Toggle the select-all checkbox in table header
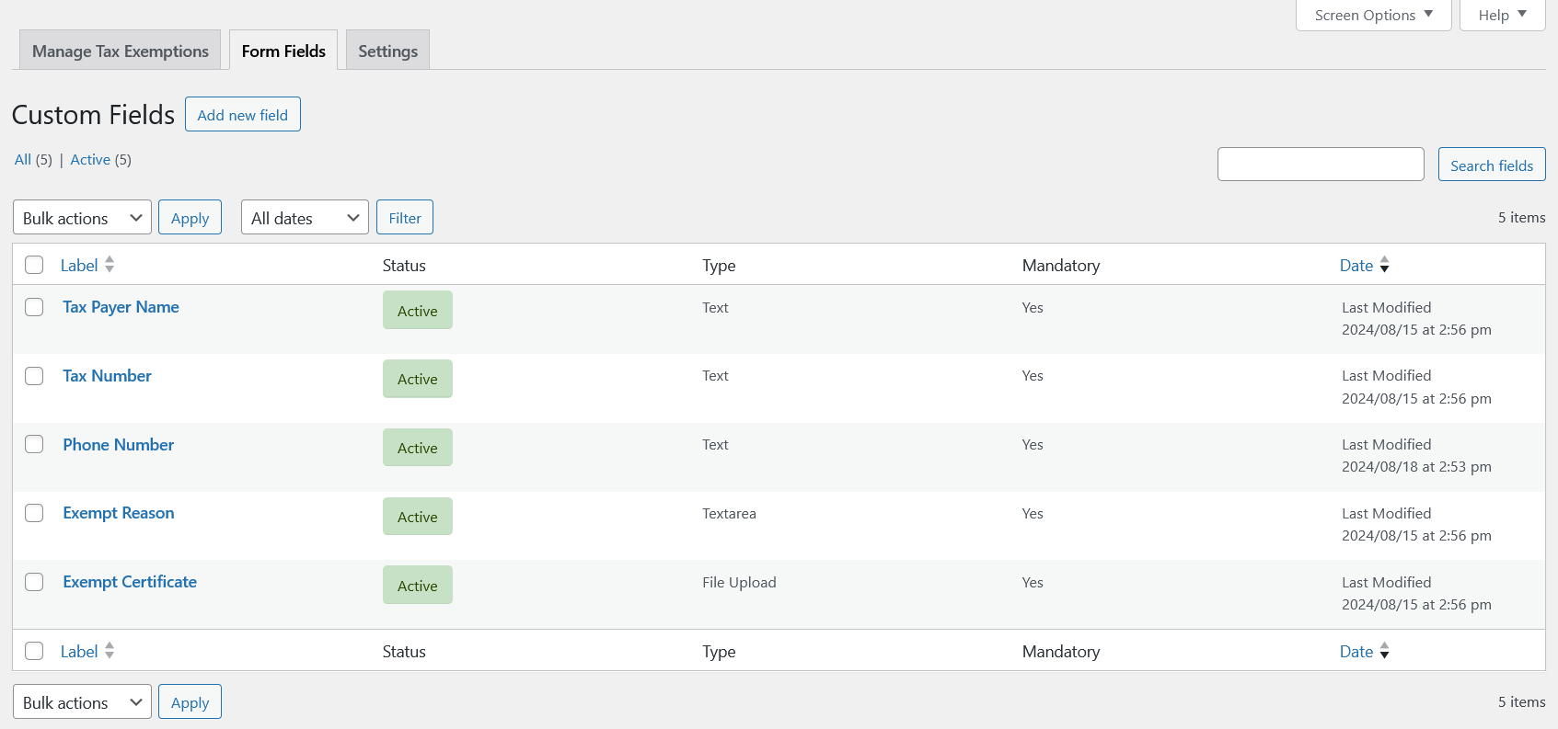 click(x=34, y=265)
